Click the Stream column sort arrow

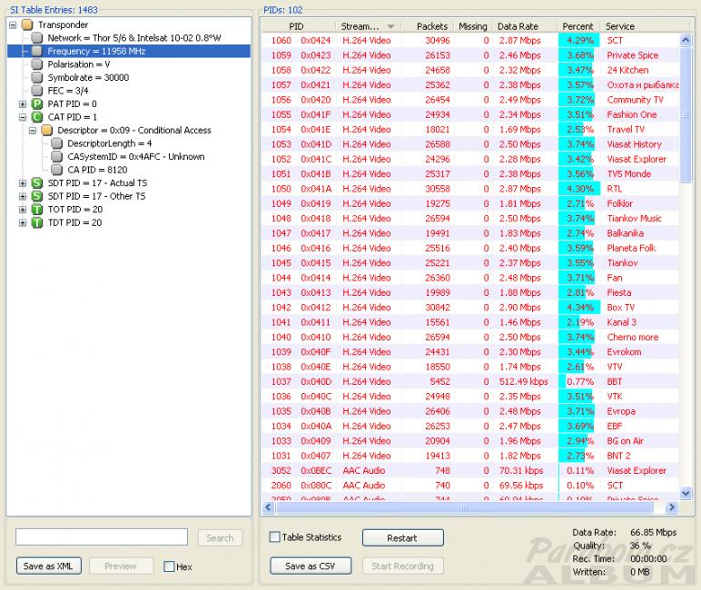(390, 27)
